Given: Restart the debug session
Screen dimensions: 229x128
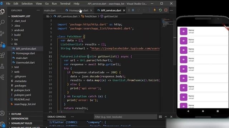Looking at the screenshot, I should [160, 10].
